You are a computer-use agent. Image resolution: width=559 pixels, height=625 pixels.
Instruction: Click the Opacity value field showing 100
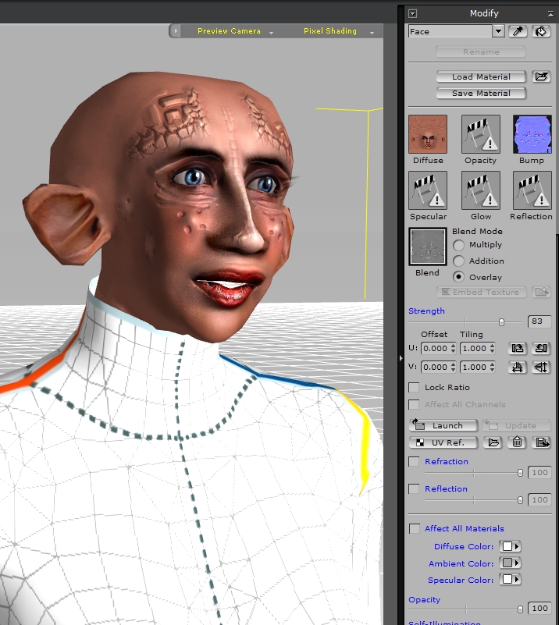click(x=539, y=609)
